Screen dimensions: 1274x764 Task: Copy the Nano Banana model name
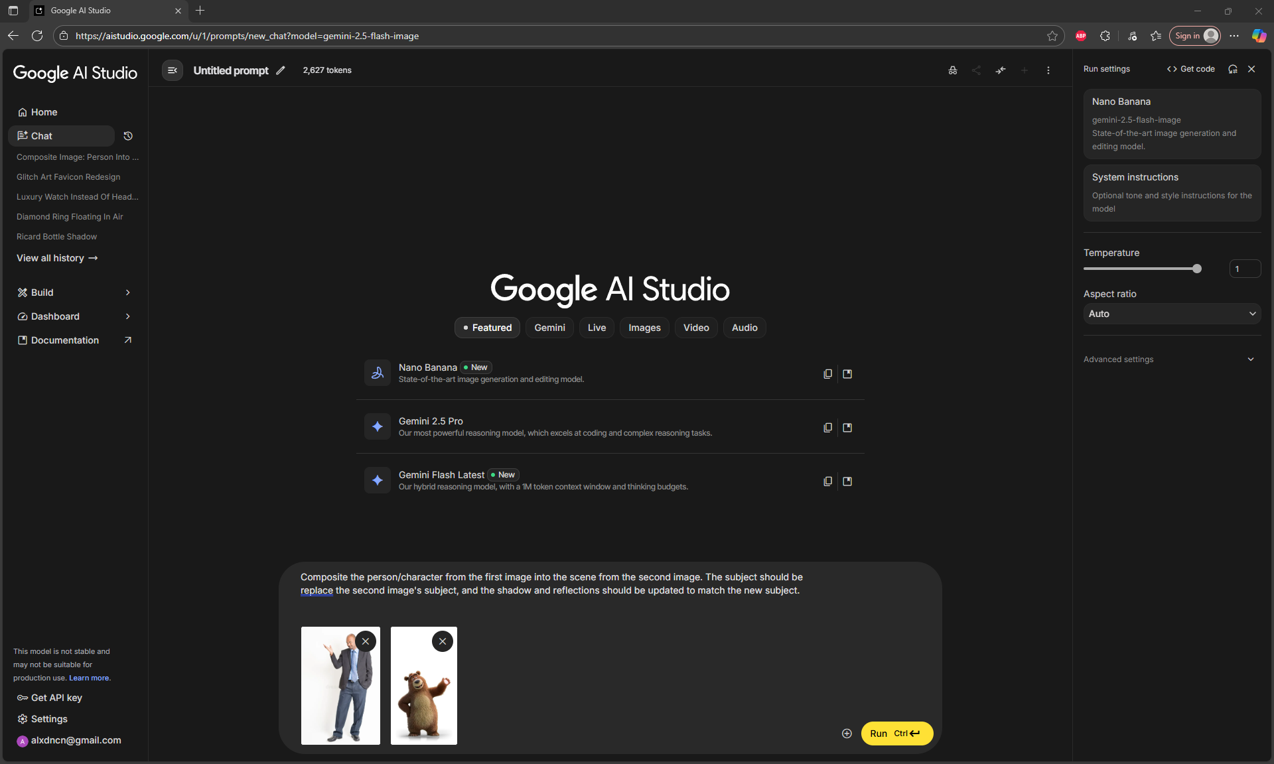pyautogui.click(x=827, y=374)
